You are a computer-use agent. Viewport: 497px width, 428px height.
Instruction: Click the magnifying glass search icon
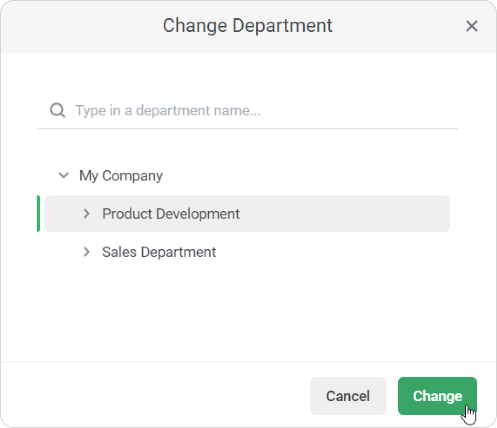(x=58, y=110)
